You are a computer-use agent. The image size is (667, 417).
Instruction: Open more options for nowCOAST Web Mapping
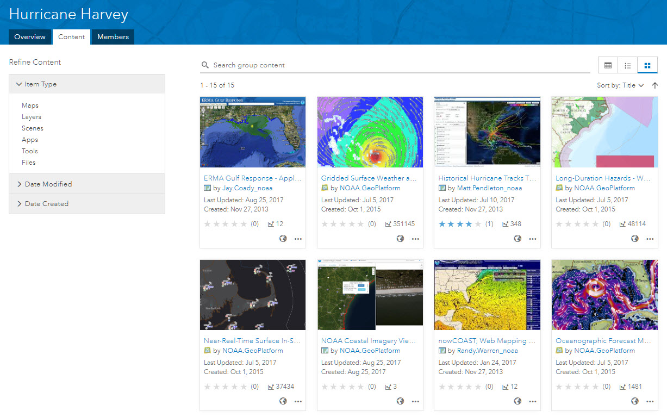[x=533, y=401]
